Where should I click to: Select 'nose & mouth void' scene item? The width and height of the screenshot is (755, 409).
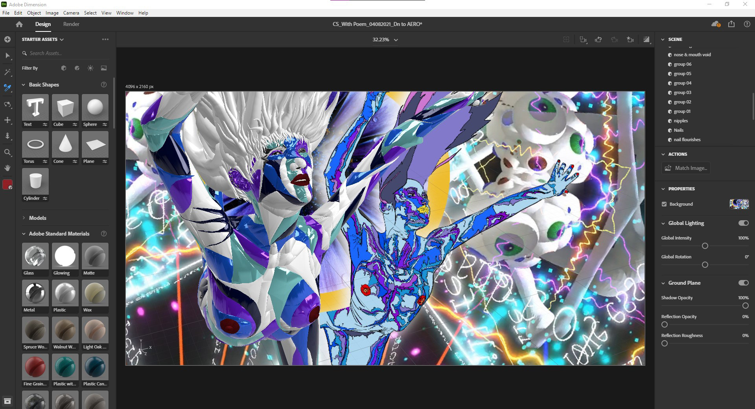coord(692,55)
